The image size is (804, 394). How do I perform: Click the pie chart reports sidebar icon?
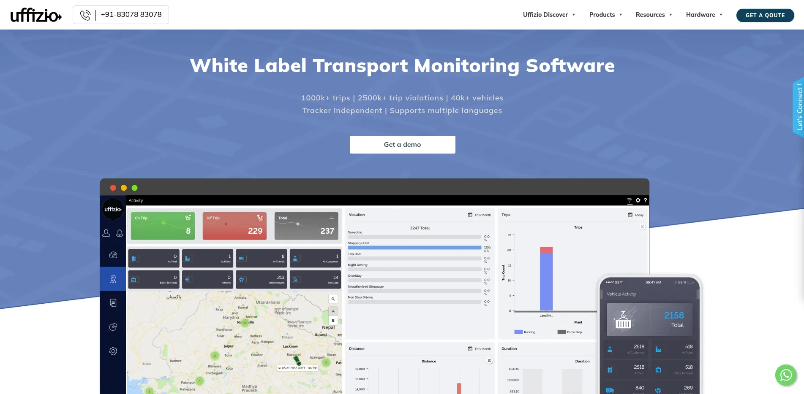coord(113,327)
